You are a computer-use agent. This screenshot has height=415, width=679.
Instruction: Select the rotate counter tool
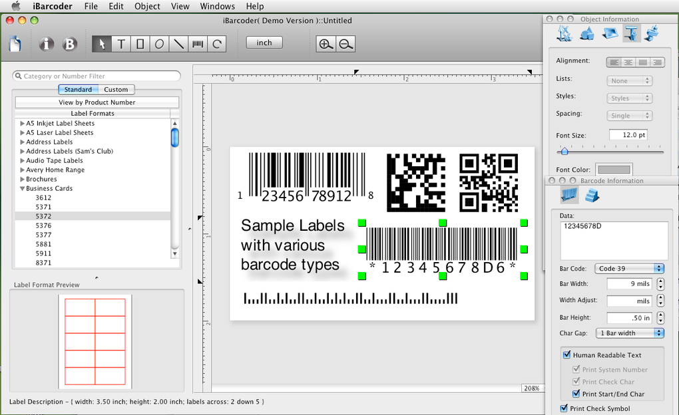216,44
